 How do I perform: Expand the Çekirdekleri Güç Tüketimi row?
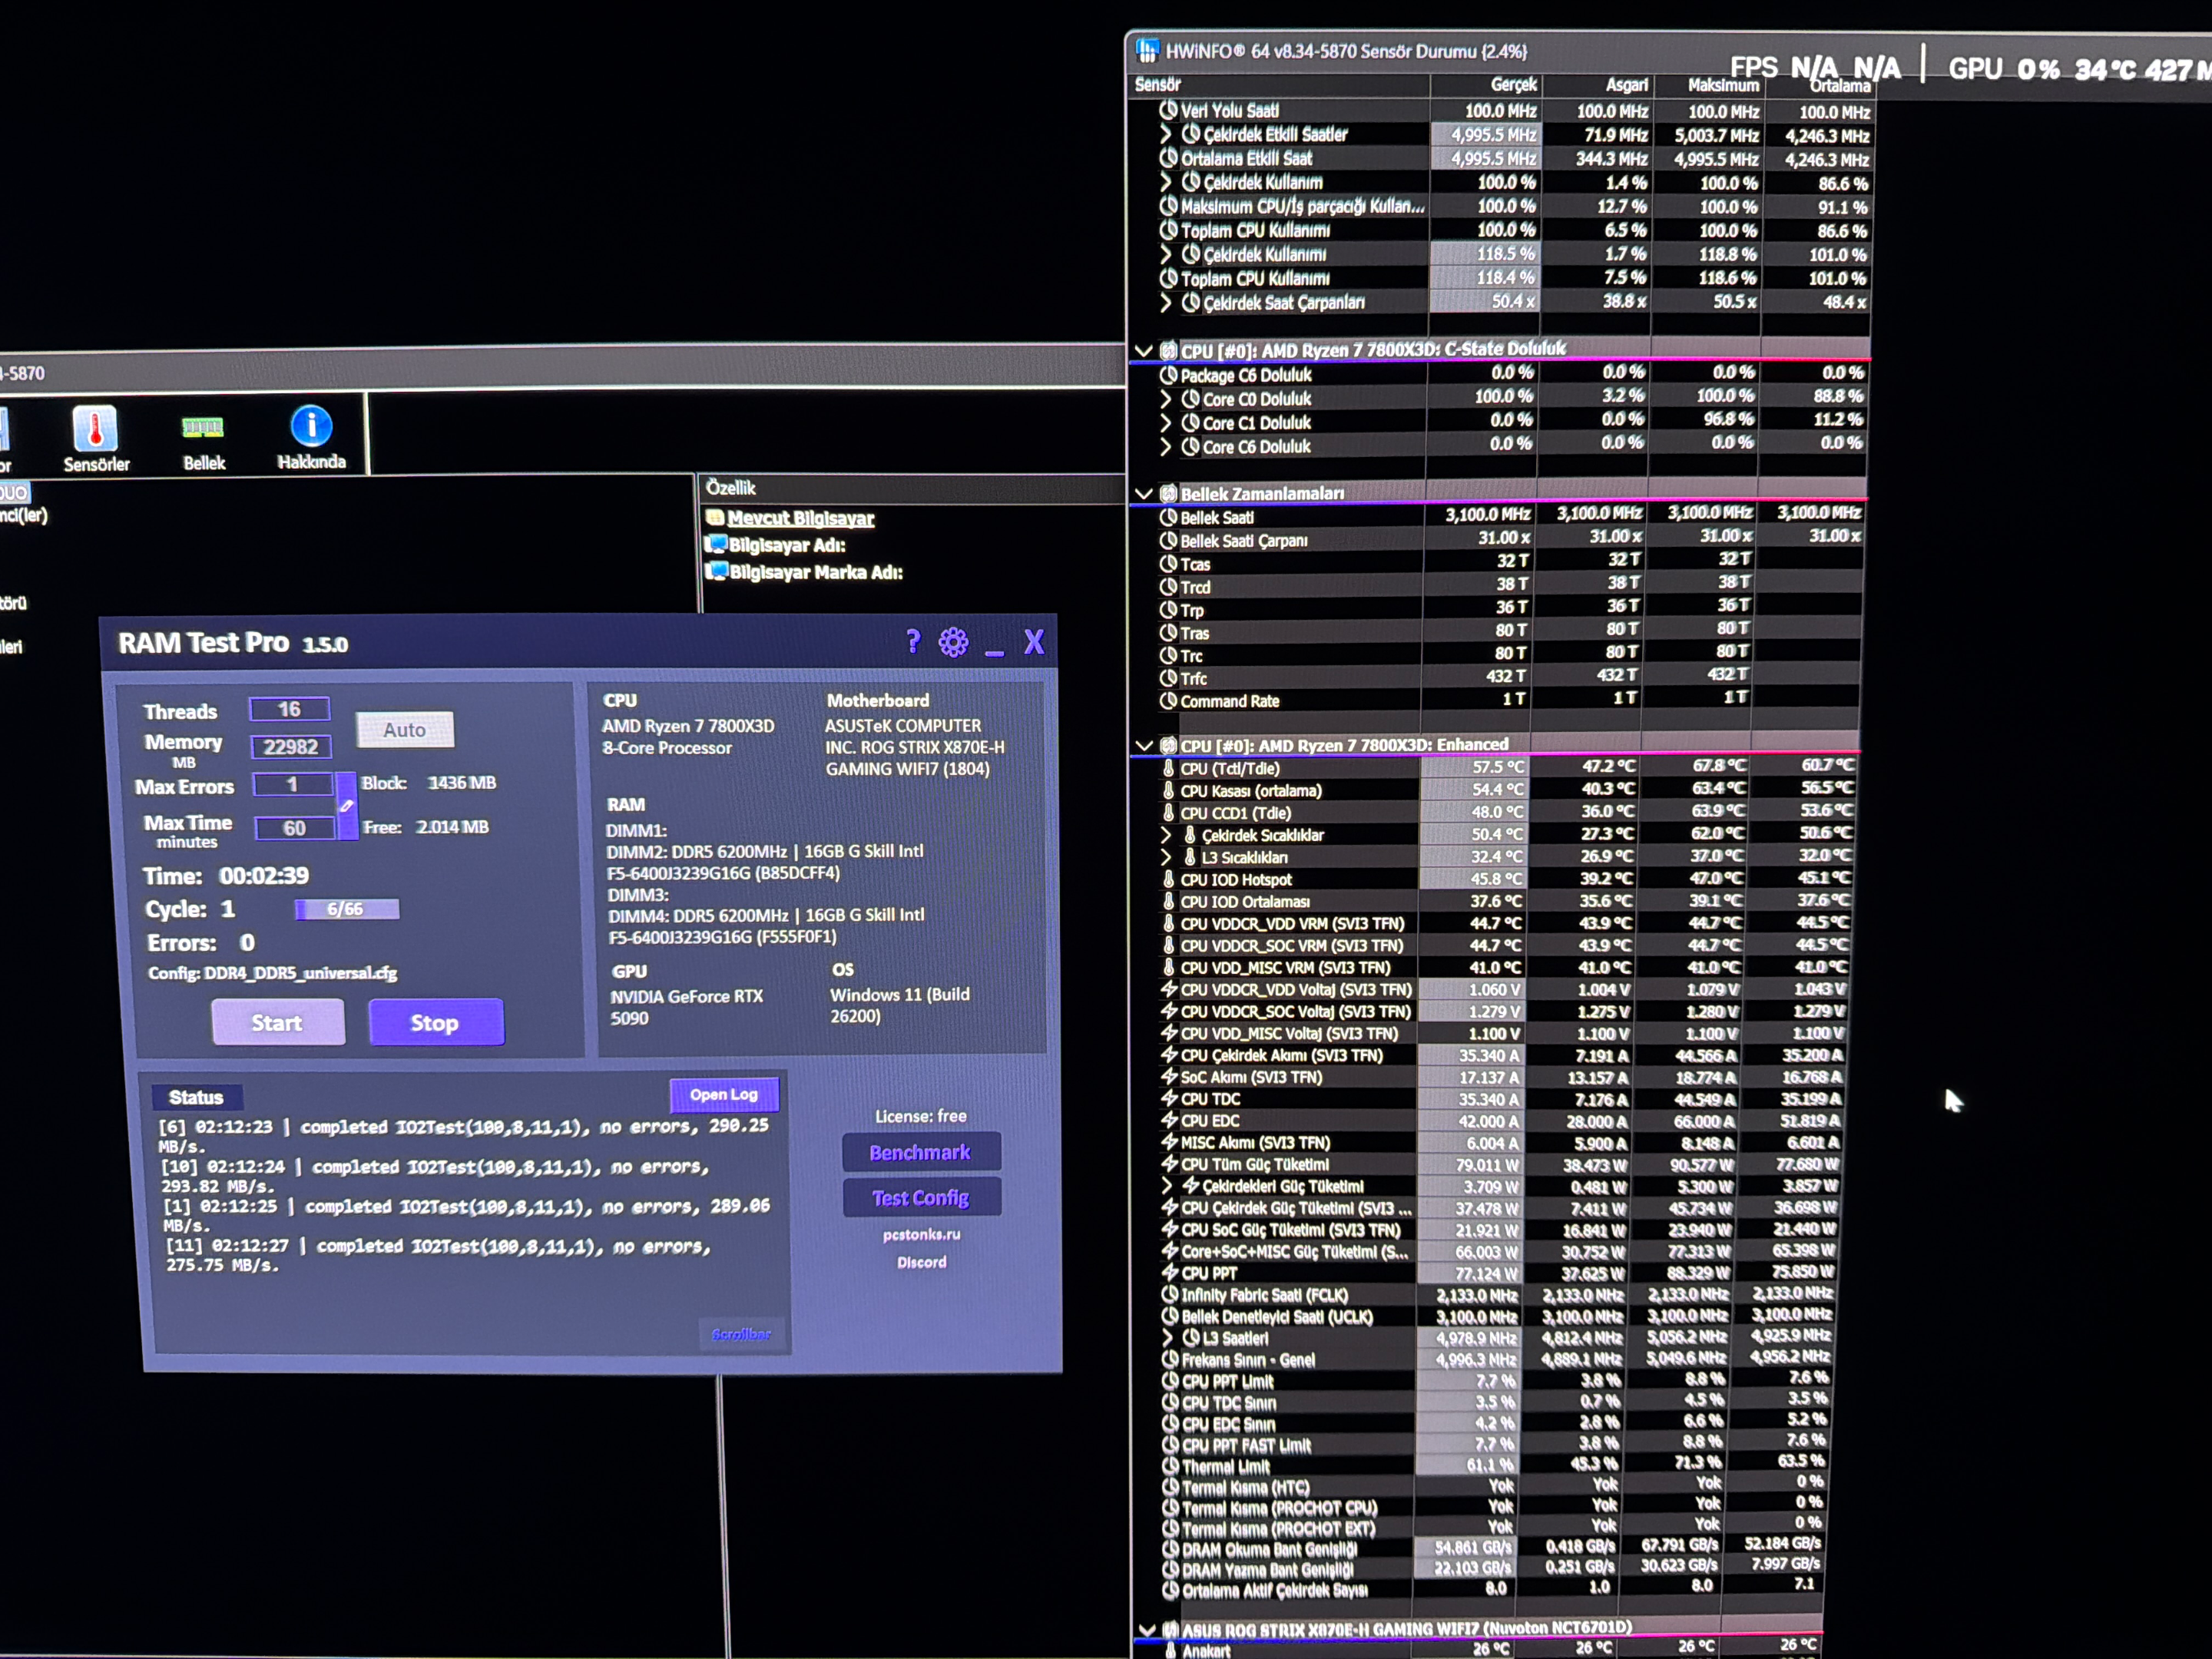click(1167, 1186)
